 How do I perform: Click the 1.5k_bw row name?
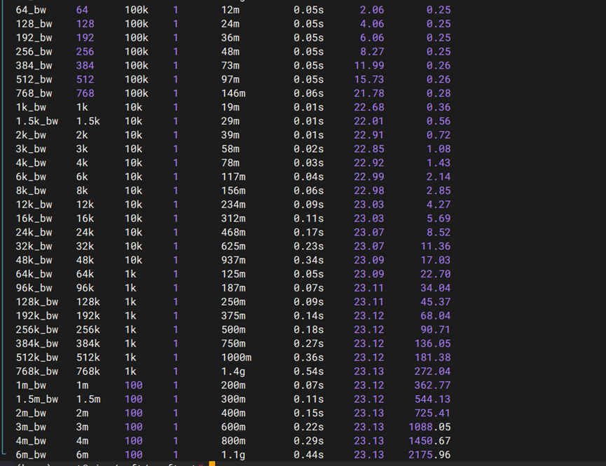tap(36, 121)
